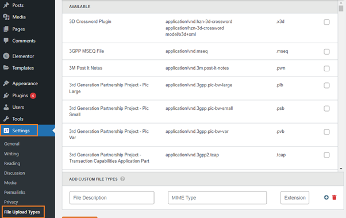346x218 pixels.
Task: Click the help question mark beside Add Custom File Types
Action: (x=122, y=179)
